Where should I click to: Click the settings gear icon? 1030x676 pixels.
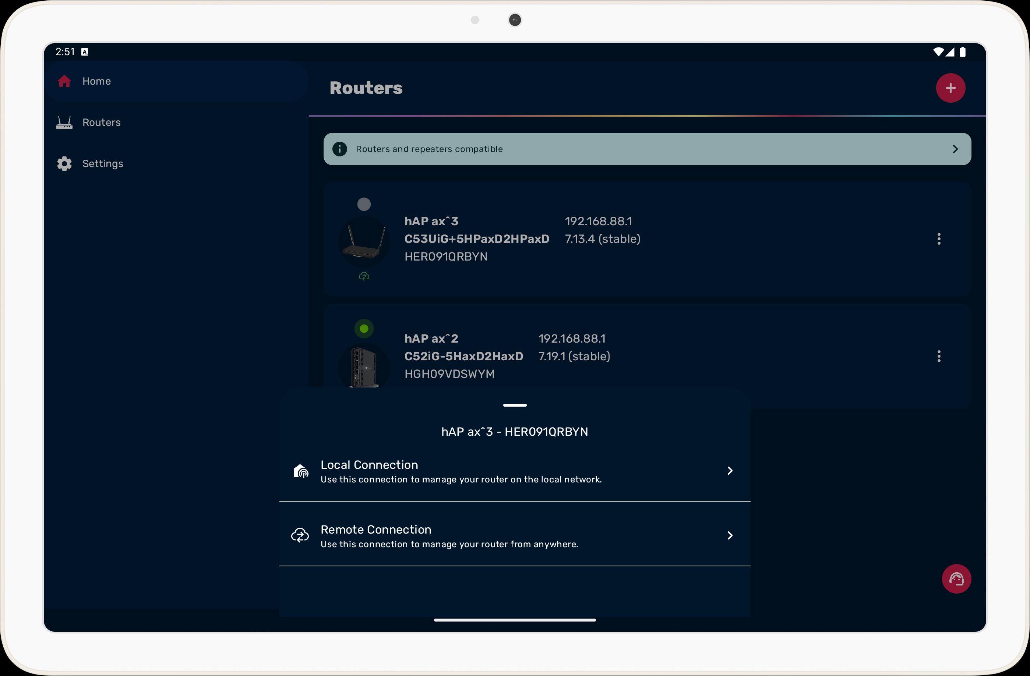[x=64, y=163]
